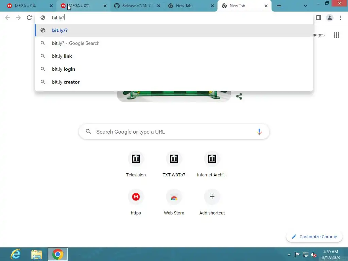
Task: Click the Google doodle image
Action: (x=174, y=96)
